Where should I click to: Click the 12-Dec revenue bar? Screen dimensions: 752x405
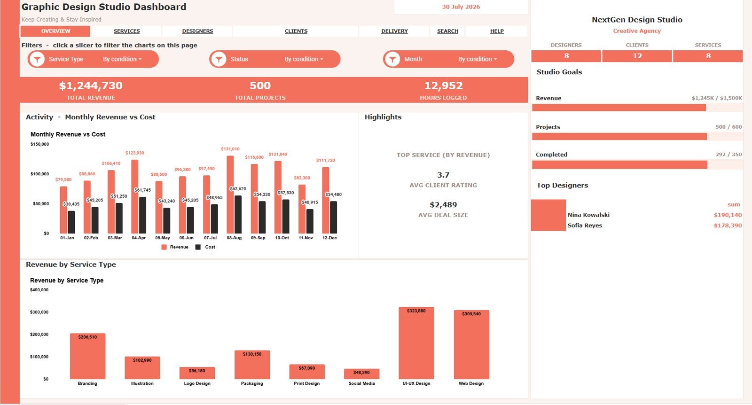(x=326, y=200)
